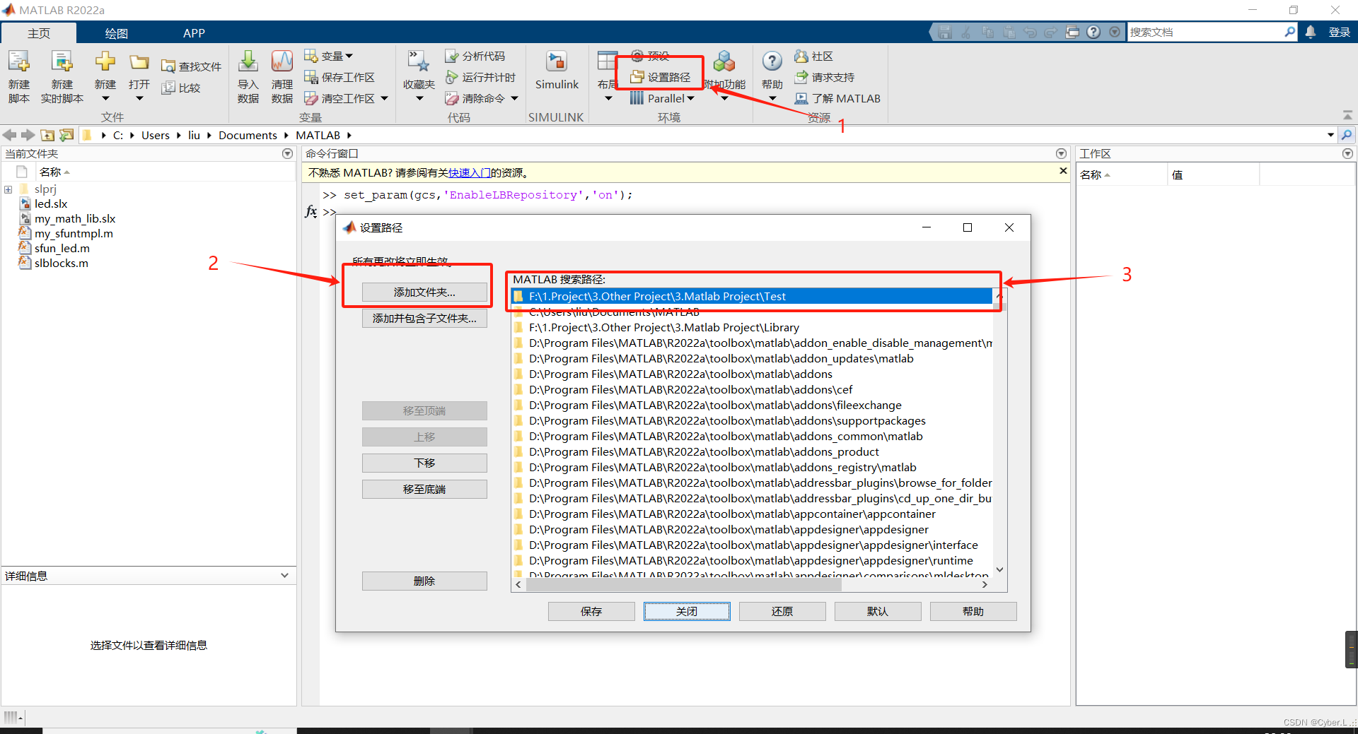This screenshot has height=734, width=1358.
Task: Click horizontal scrollbar of search path list
Action: pyautogui.click(x=683, y=585)
